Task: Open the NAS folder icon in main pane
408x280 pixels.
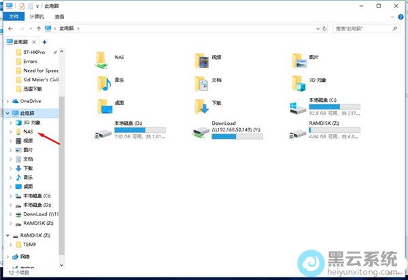Action: click(101, 60)
